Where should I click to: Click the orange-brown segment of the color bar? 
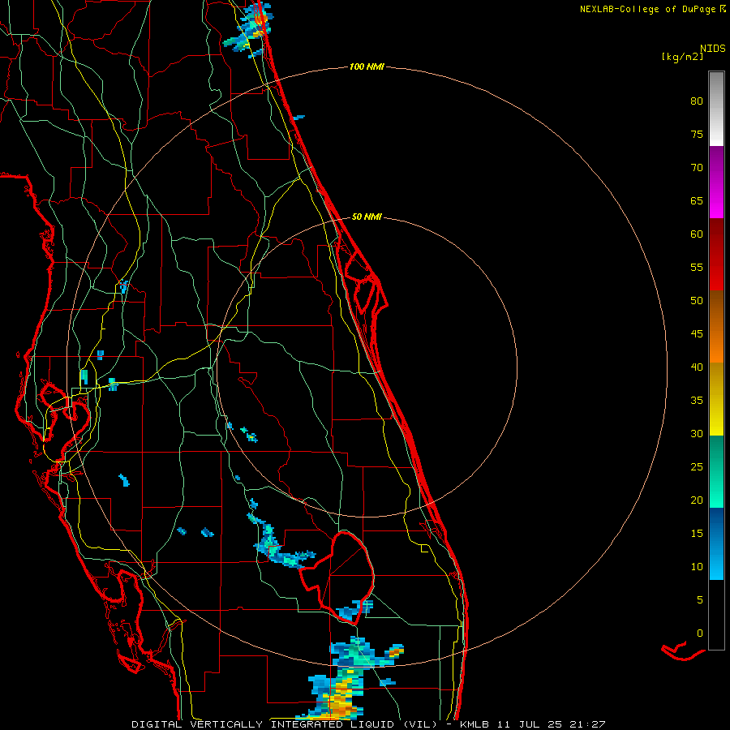[716, 327]
